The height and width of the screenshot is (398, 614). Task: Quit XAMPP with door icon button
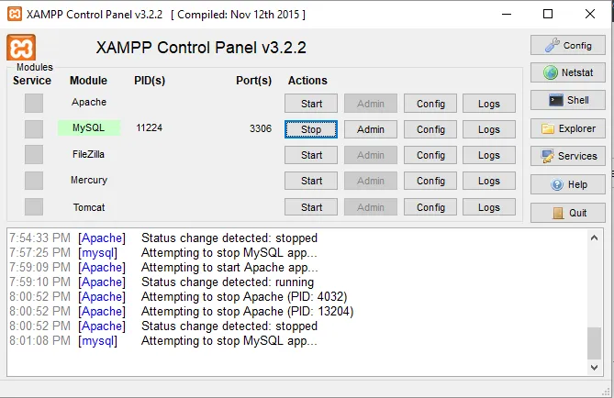568,213
